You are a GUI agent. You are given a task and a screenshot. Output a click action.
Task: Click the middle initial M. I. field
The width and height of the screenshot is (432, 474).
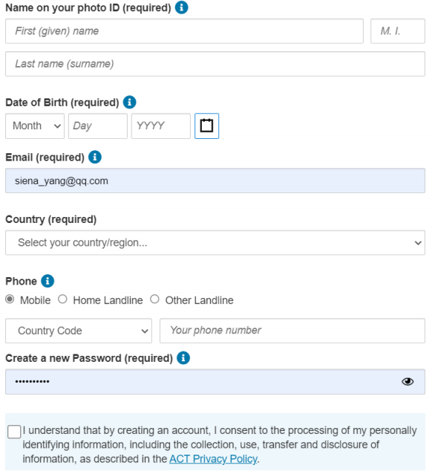pyautogui.click(x=398, y=31)
